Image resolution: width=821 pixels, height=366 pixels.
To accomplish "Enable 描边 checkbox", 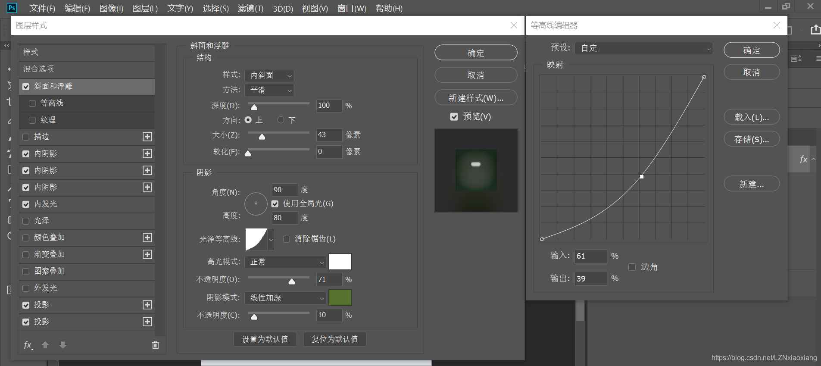I will pyautogui.click(x=26, y=137).
